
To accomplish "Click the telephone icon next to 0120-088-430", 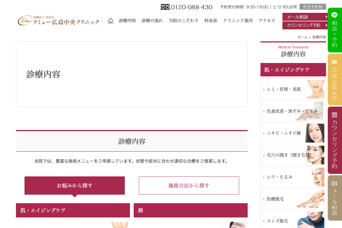I will 165,7.
